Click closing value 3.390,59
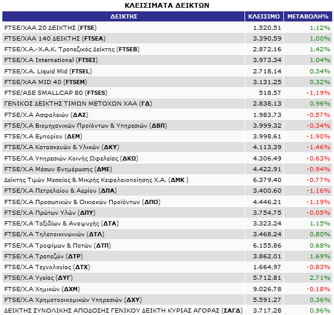This screenshot has width=334, height=315. point(267,39)
